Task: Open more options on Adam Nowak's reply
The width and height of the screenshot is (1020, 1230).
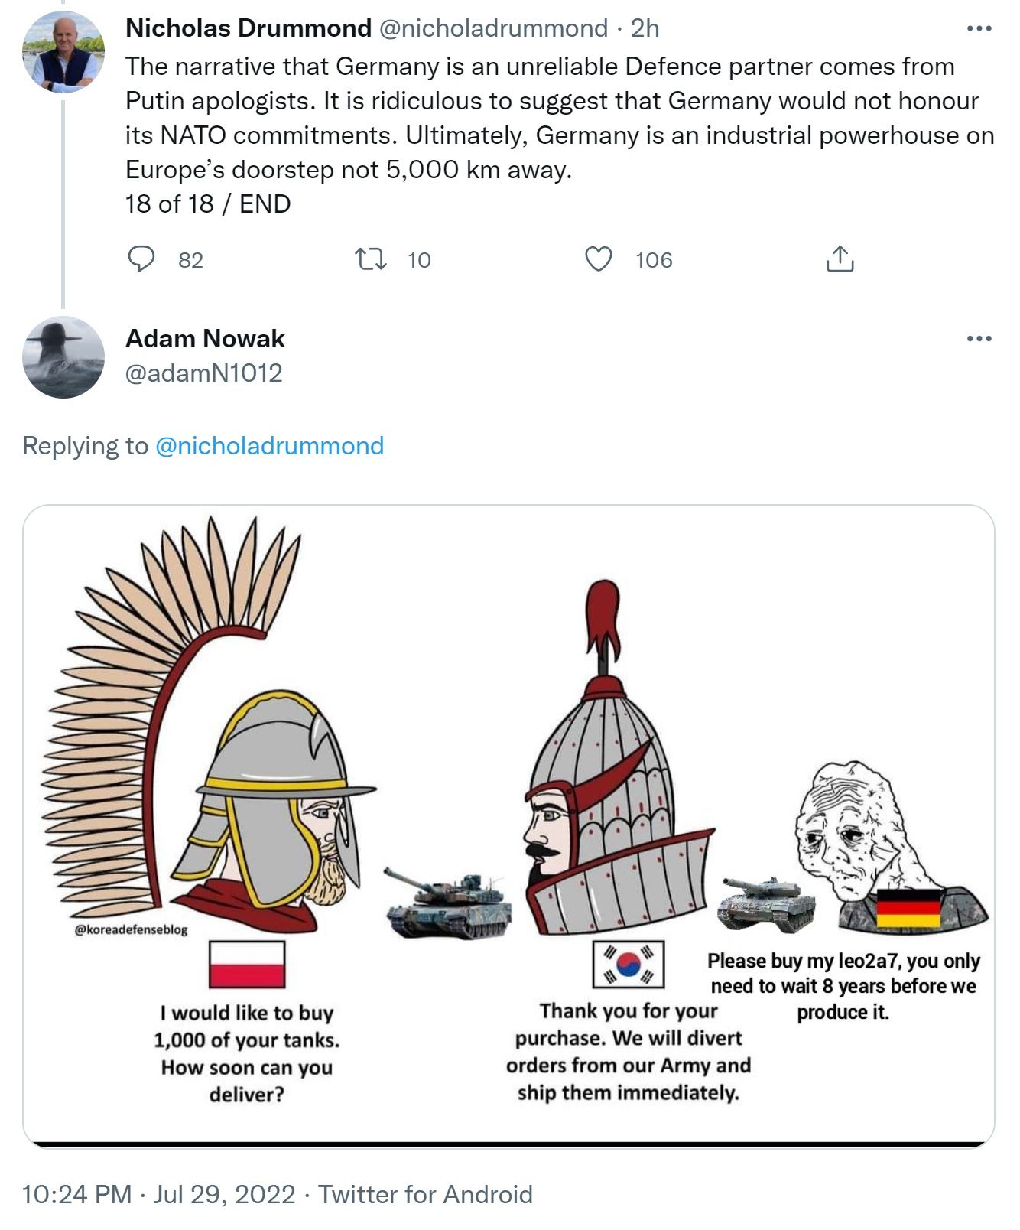Action: tap(979, 338)
